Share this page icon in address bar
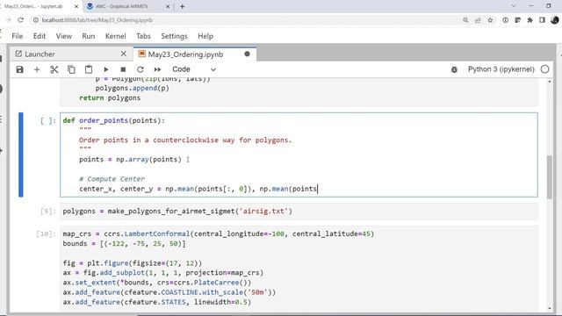The image size is (562, 316). 478,20
